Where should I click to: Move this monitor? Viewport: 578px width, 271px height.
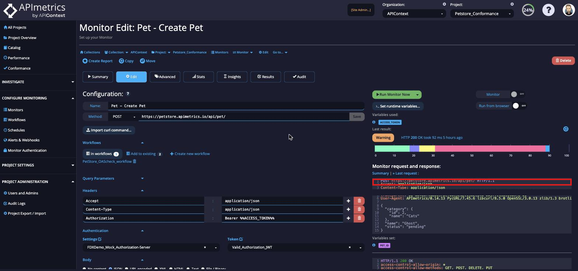[148, 61]
